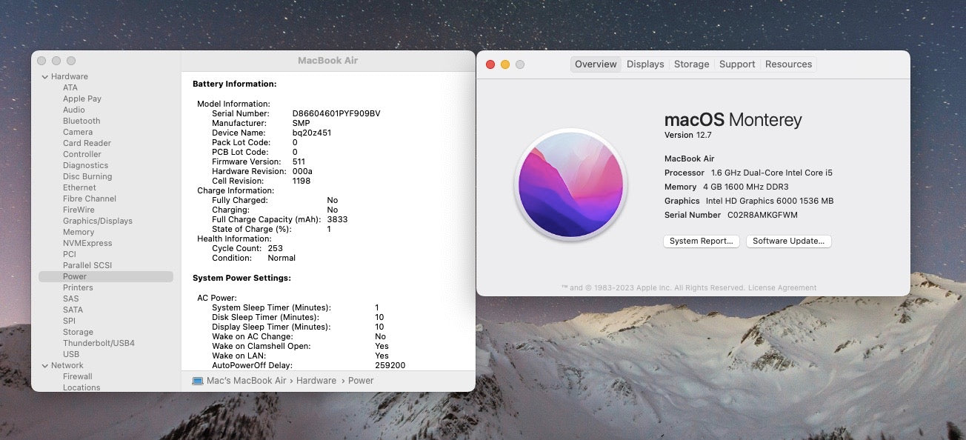Select the Support tab
This screenshot has width=966, height=440.
pos(737,64)
